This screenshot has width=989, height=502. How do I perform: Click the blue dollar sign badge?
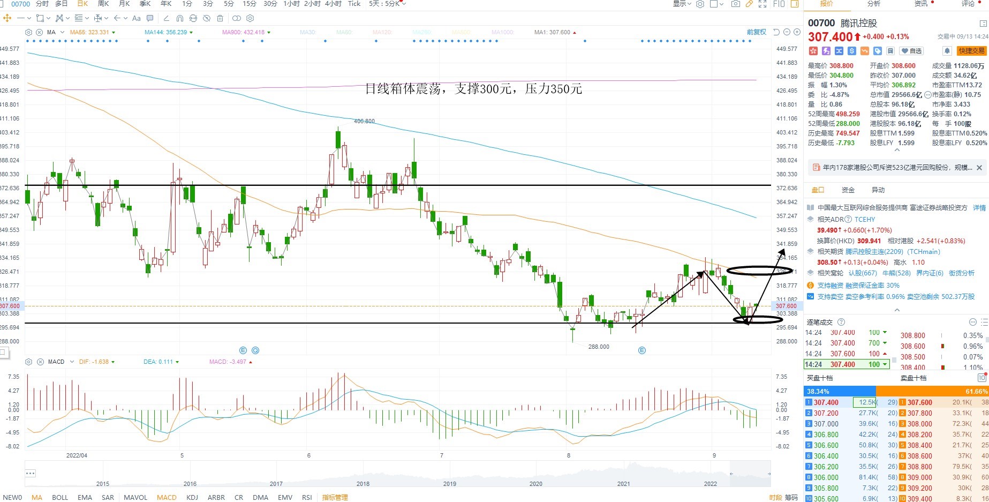[852, 51]
